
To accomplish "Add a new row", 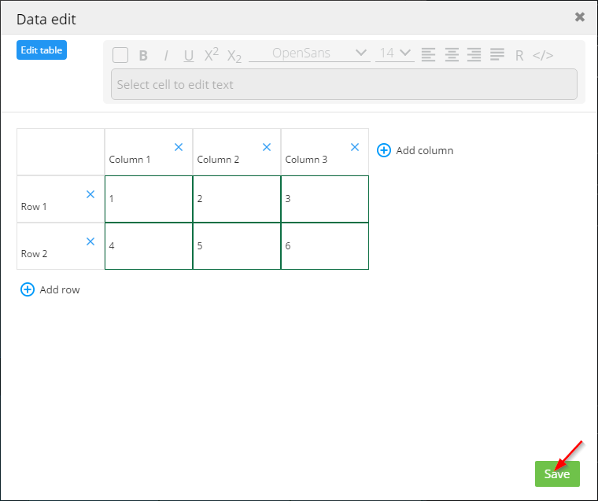I will 50,289.
